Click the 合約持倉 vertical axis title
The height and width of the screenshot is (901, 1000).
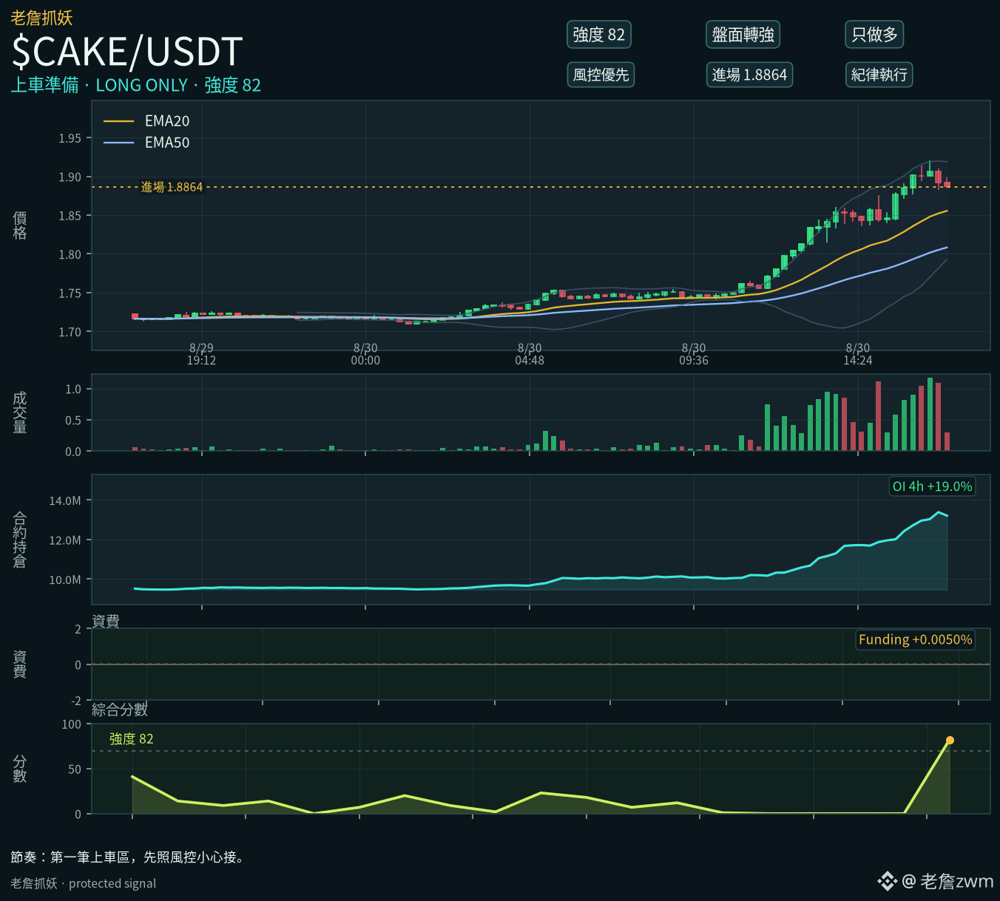(x=20, y=540)
